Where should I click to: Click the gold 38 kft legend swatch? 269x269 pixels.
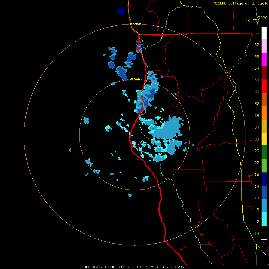(x=264, y=126)
